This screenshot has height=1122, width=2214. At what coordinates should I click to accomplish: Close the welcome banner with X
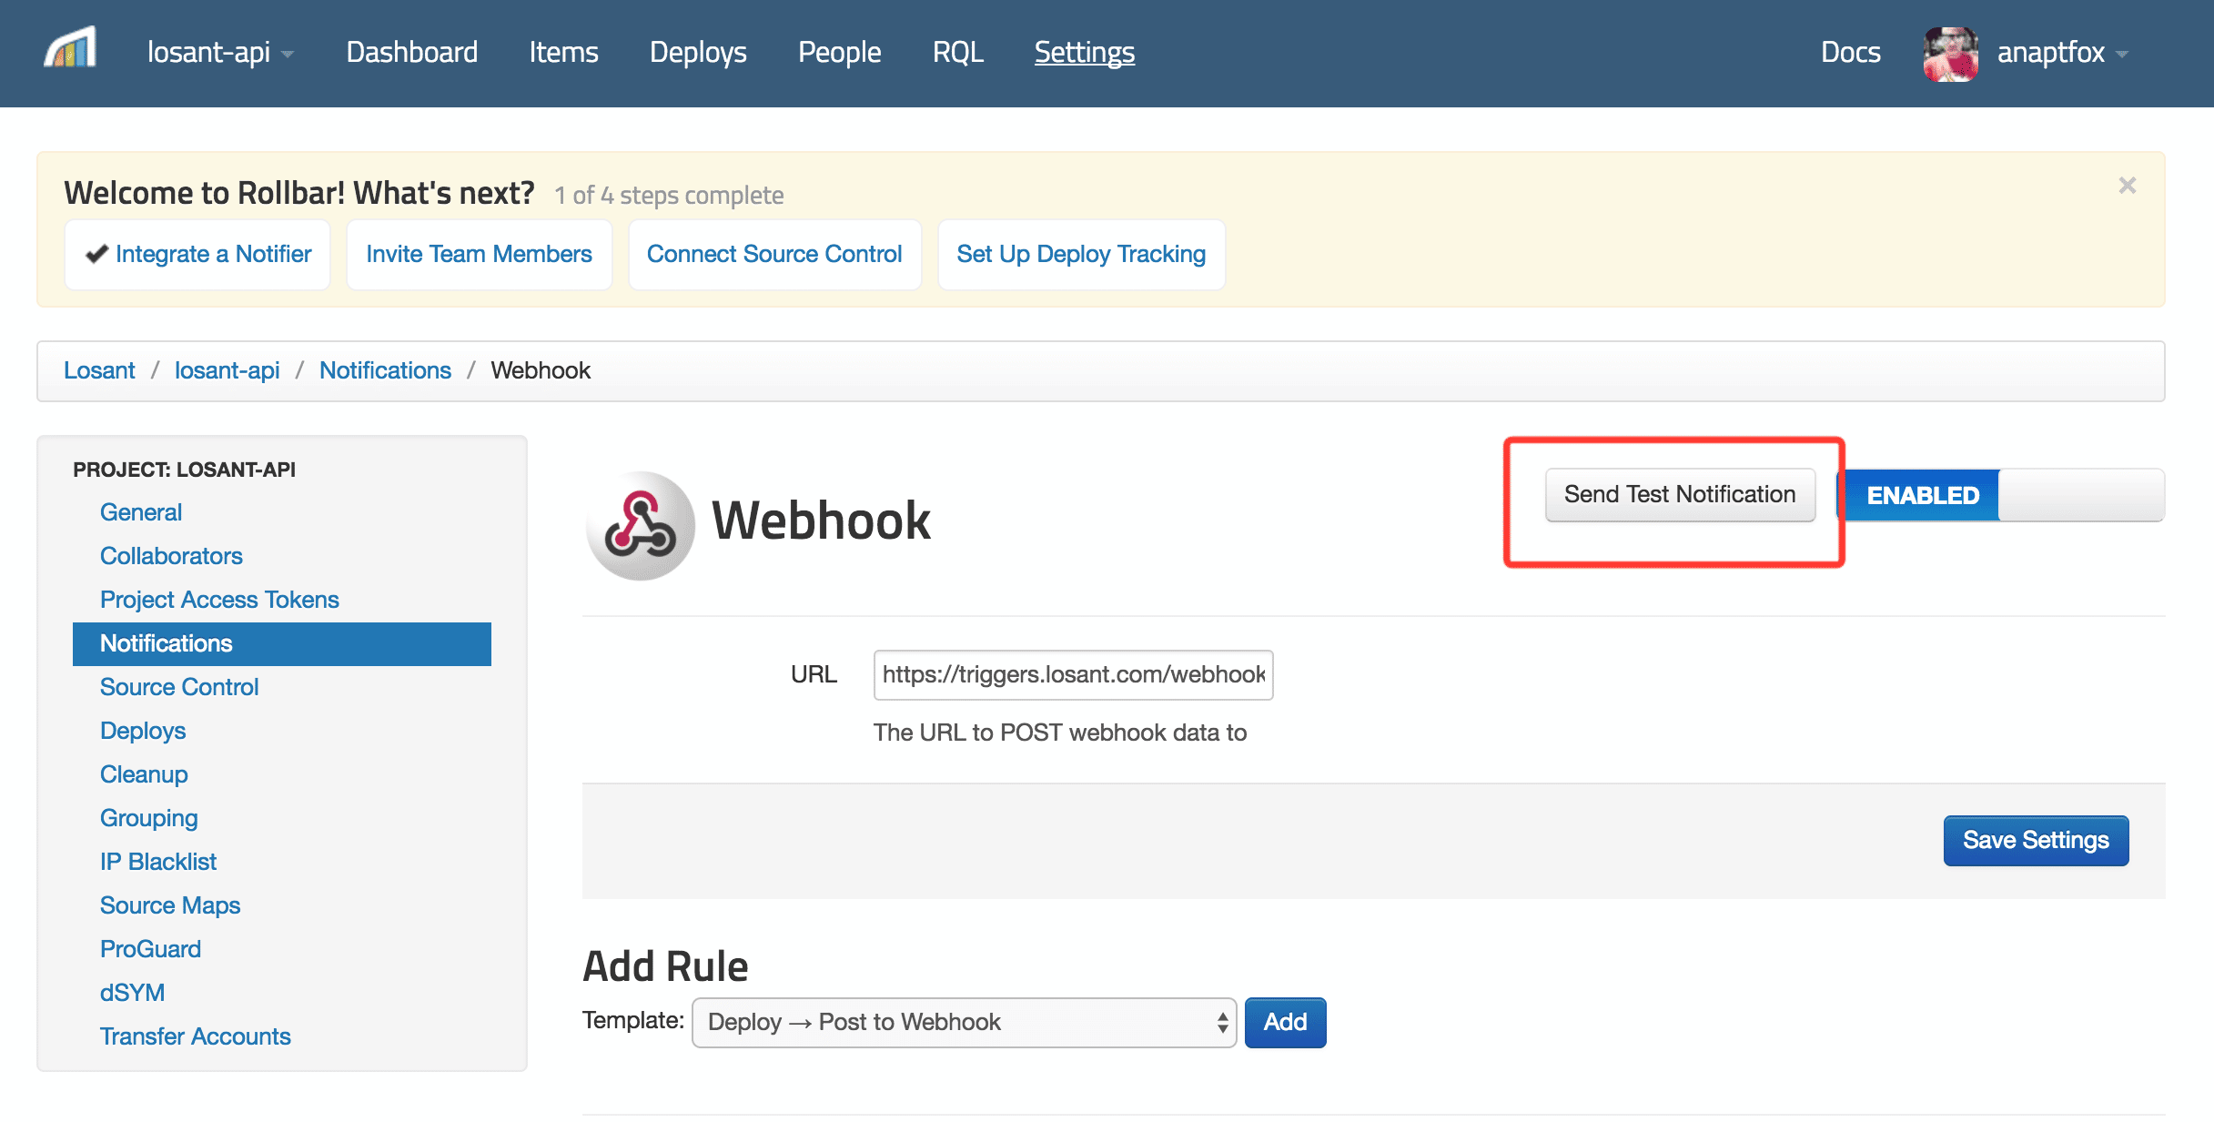[2127, 186]
